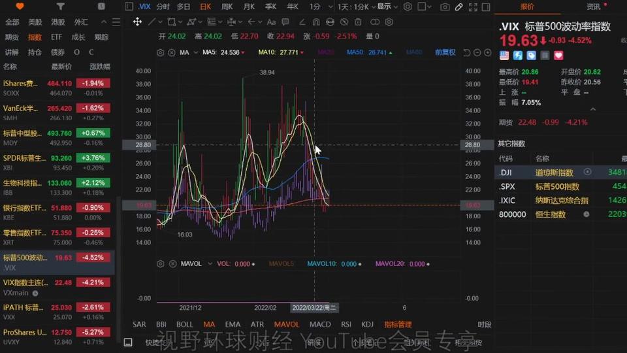The width and height of the screenshot is (627, 353).
Task: Lock drawings with the lock tool icon
Action: (x=330, y=22)
